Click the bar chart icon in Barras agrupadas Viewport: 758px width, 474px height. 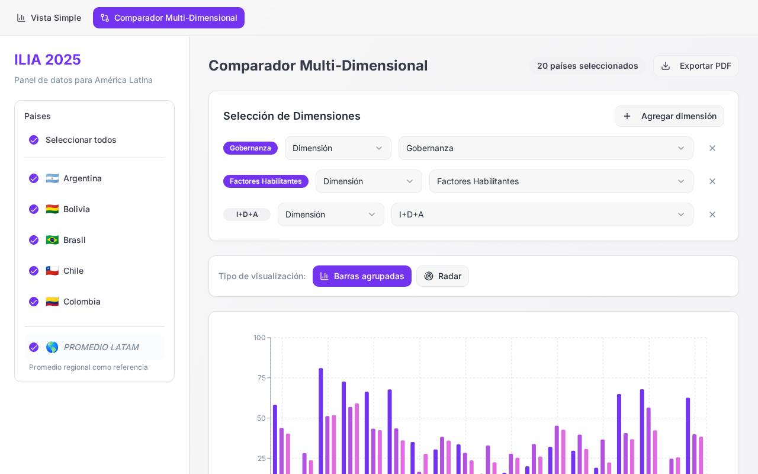tap(325, 276)
